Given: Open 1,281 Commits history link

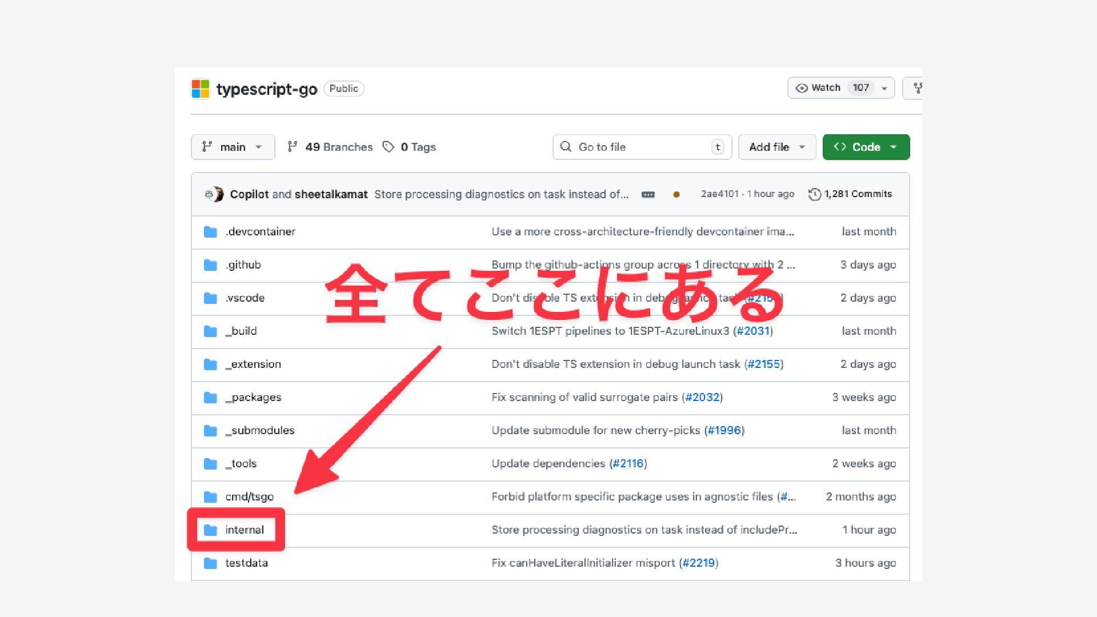Looking at the screenshot, I should pyautogui.click(x=858, y=194).
